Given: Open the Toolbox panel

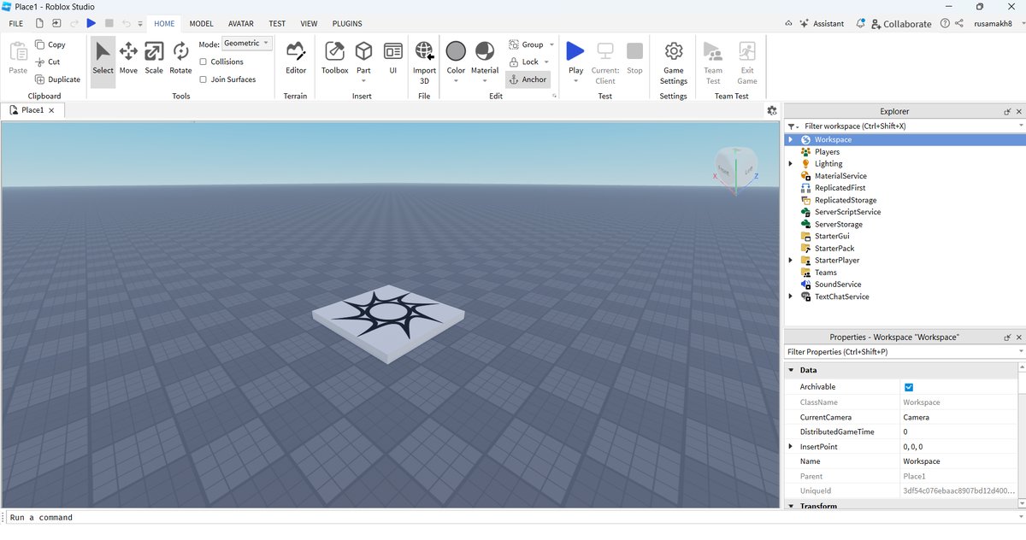Looking at the screenshot, I should (x=335, y=60).
